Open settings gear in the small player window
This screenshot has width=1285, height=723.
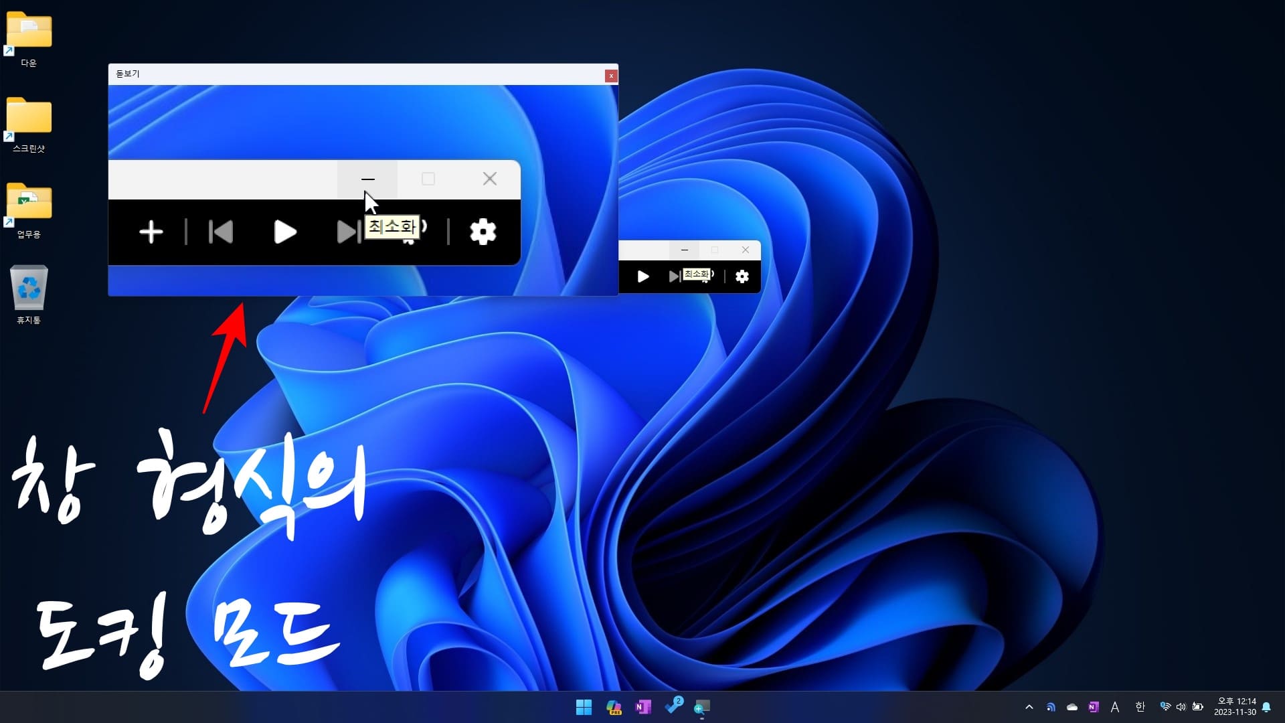[742, 276]
